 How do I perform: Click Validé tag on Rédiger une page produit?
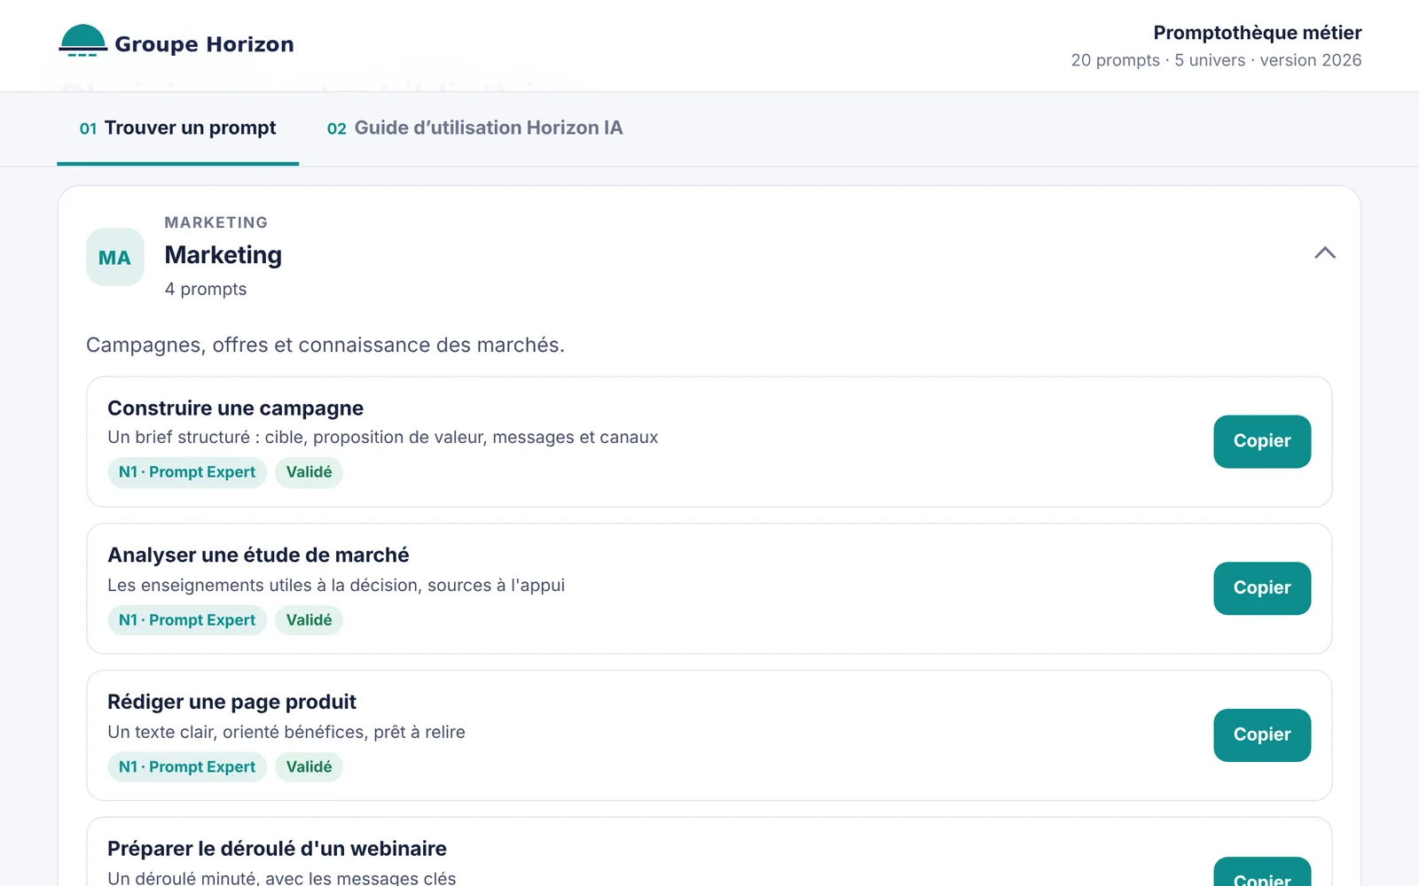pos(309,767)
